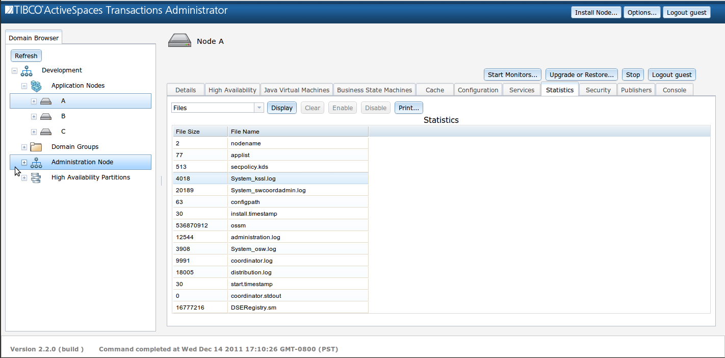Open the Publishers tab
The height and width of the screenshot is (358, 725).
(636, 90)
